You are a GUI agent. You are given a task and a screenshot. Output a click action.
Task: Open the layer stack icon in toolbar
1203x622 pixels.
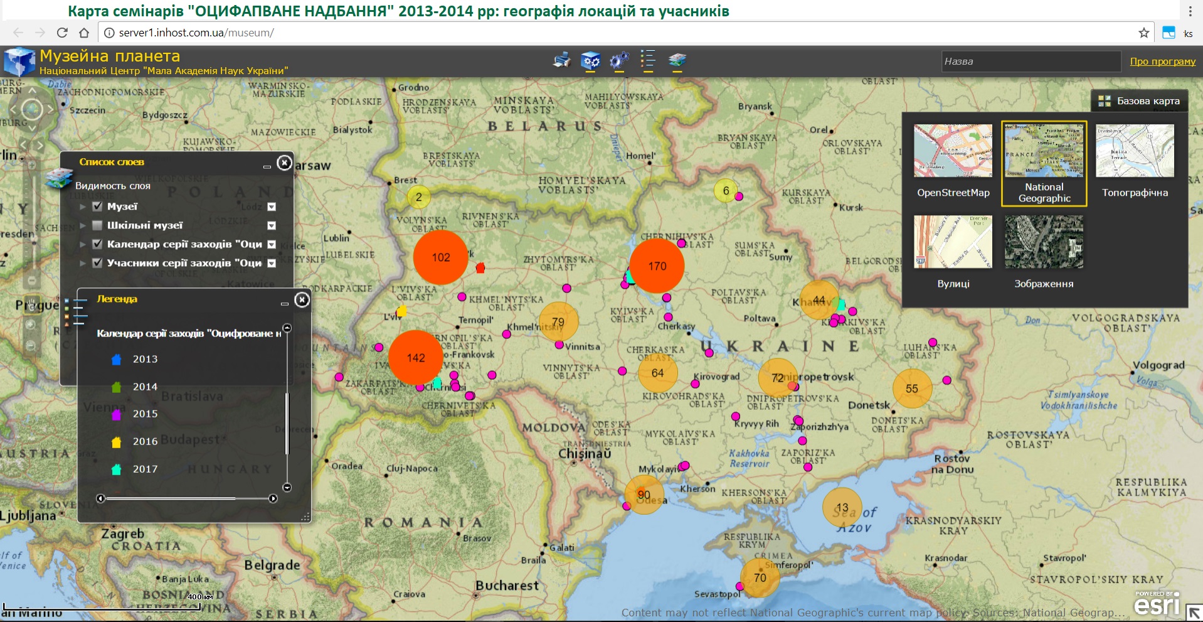pos(677,60)
